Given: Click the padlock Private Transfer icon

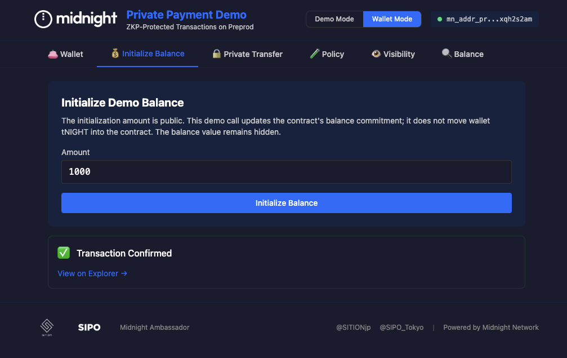Looking at the screenshot, I should [217, 54].
